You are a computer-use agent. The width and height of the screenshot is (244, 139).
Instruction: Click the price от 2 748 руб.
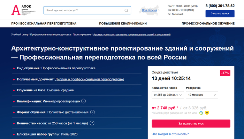[x=165, y=108]
